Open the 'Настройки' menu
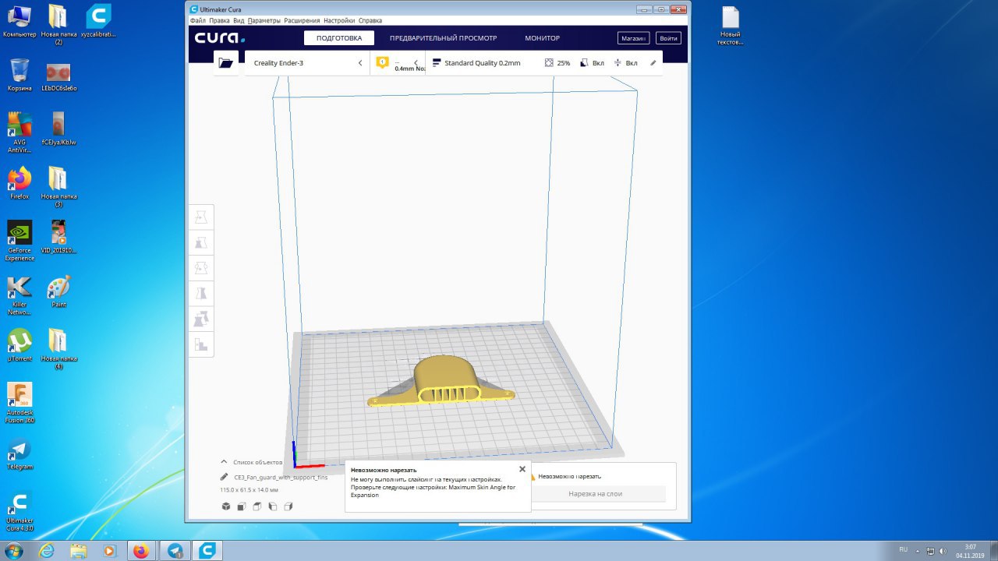Viewport: 998px width, 561px height. [339, 20]
